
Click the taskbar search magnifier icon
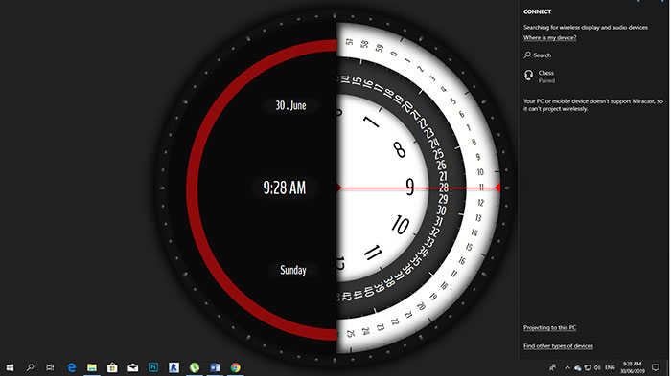[x=30, y=367]
